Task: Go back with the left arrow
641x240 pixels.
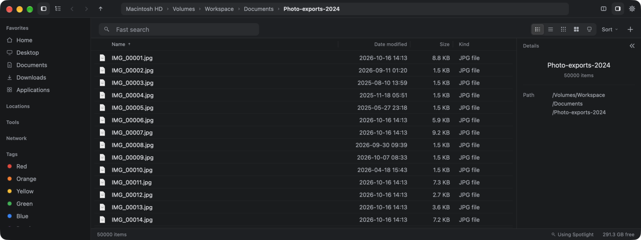Action: click(x=72, y=9)
